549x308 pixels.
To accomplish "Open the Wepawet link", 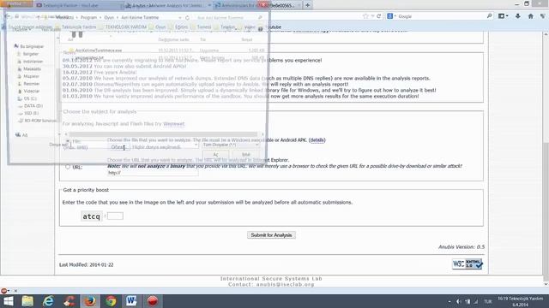I will pos(173,124).
